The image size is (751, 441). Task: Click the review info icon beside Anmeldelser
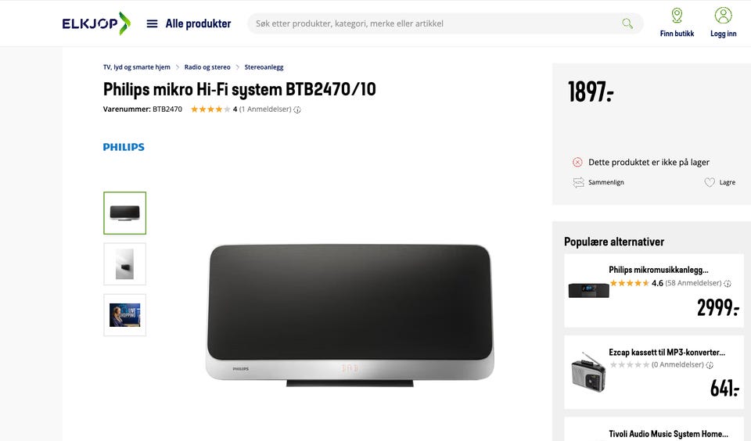[297, 109]
